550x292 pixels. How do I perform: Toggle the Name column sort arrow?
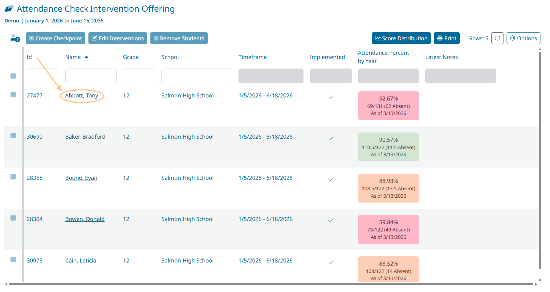[87, 57]
